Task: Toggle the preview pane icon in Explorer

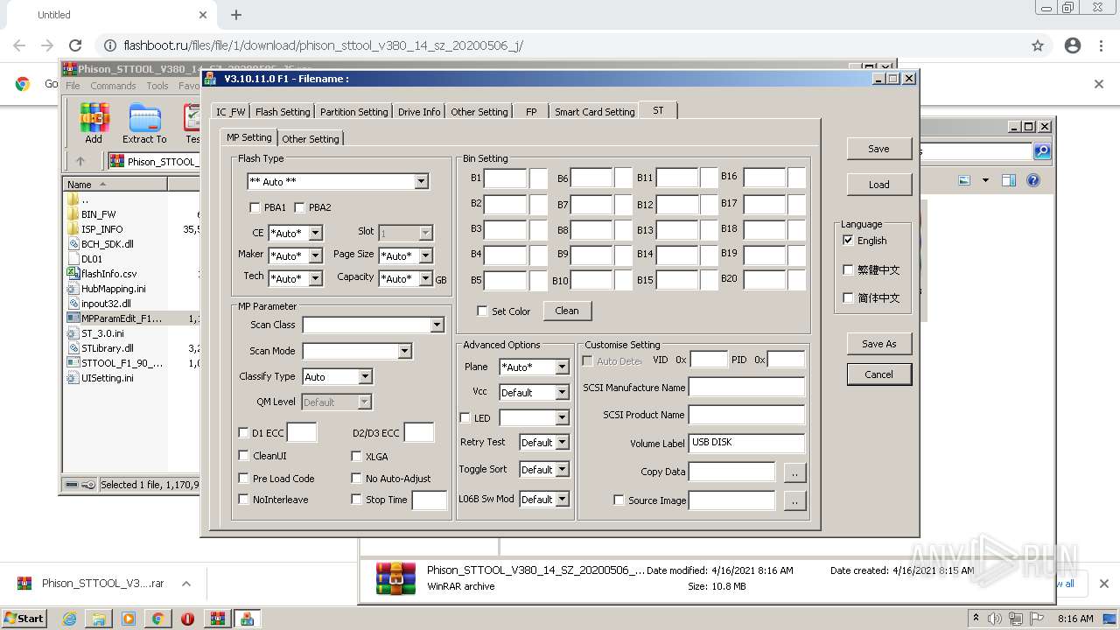Action: tap(1009, 180)
